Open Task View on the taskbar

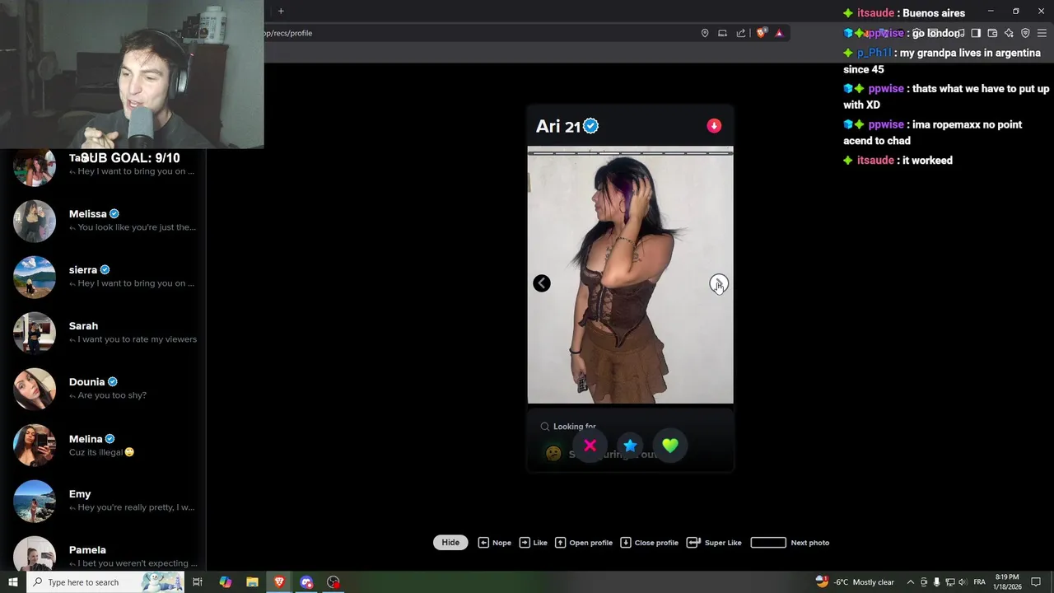[198, 582]
